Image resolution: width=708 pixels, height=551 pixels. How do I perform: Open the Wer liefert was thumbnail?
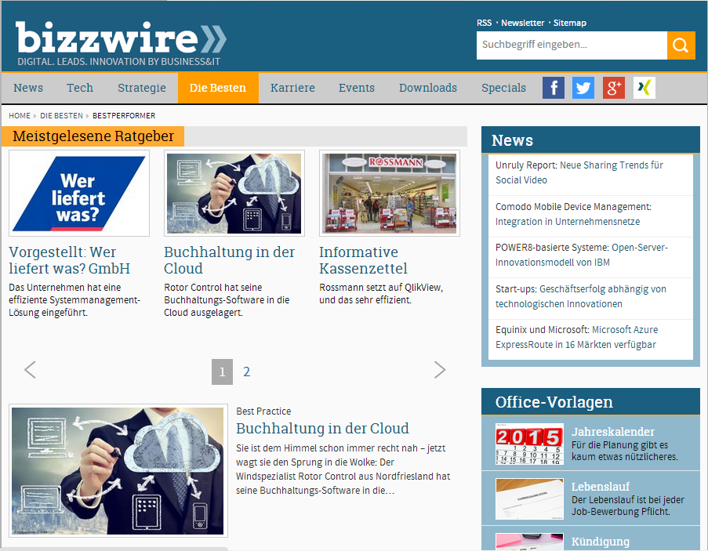coord(79,193)
